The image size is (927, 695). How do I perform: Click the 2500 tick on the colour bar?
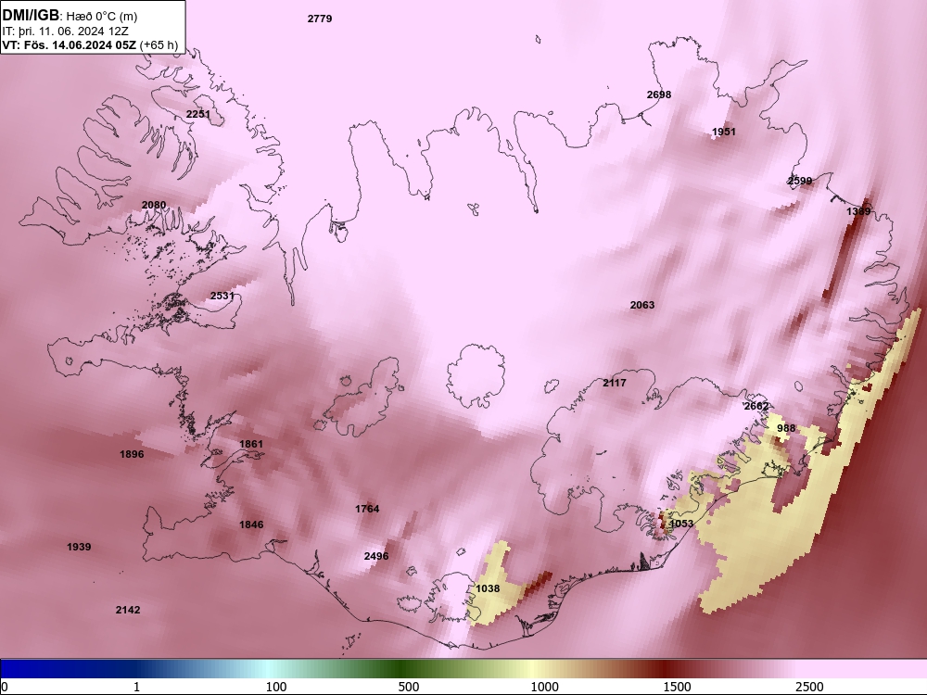[809, 687]
